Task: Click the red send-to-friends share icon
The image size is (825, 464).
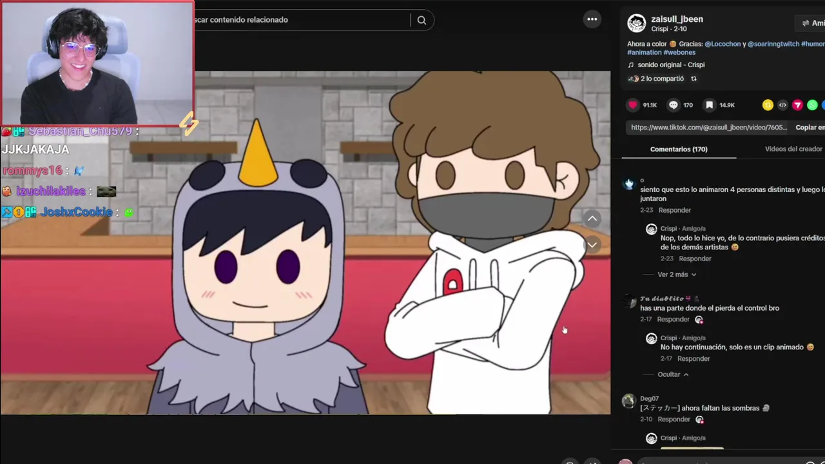Action: pos(797,105)
